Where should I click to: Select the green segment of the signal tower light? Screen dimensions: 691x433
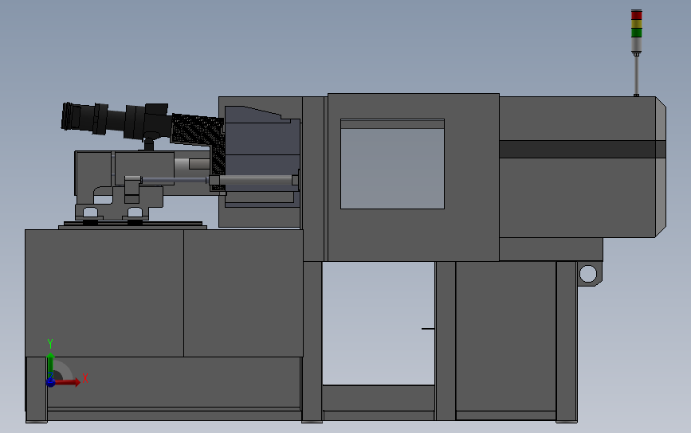point(636,32)
